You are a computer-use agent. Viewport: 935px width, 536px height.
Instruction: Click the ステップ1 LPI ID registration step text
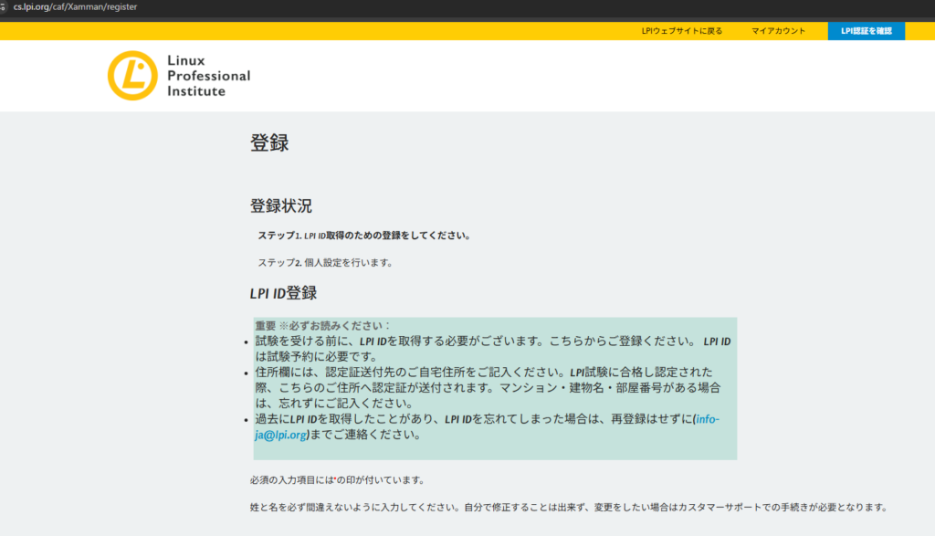[363, 236]
